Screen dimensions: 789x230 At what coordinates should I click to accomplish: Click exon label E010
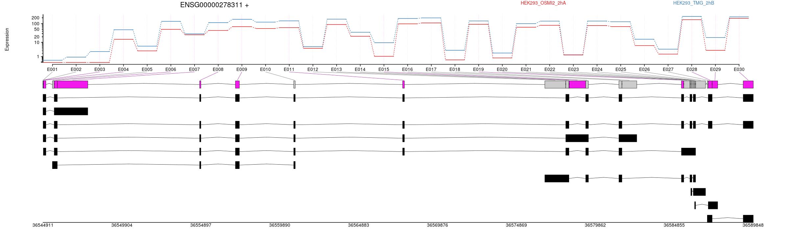pyautogui.click(x=265, y=69)
